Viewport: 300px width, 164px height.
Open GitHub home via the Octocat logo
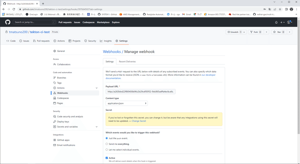tap(7, 22)
